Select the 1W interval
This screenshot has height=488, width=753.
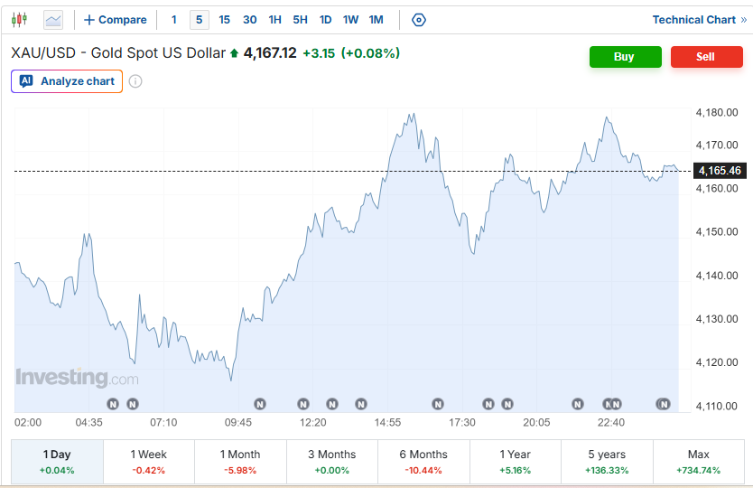click(350, 20)
